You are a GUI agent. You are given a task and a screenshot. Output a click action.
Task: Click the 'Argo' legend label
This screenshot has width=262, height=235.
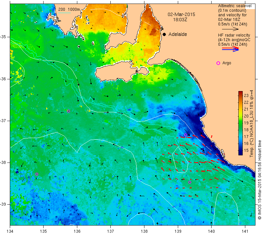tap(227, 63)
